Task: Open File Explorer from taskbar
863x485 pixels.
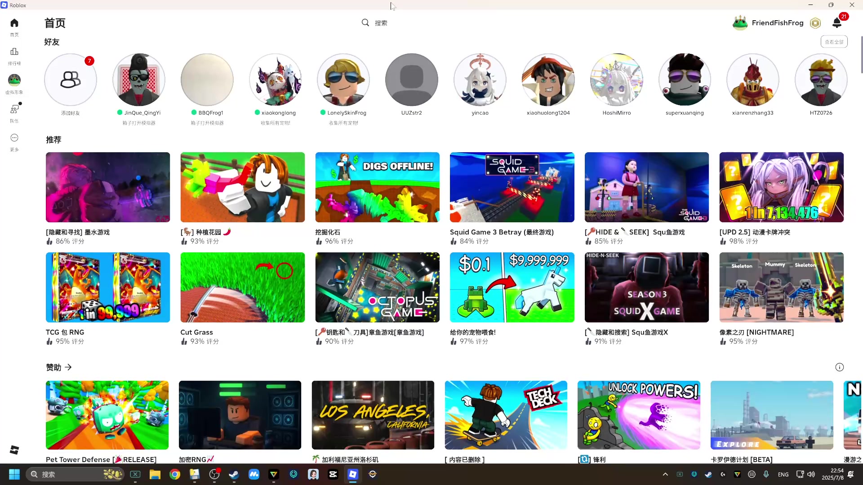Action: click(x=155, y=474)
